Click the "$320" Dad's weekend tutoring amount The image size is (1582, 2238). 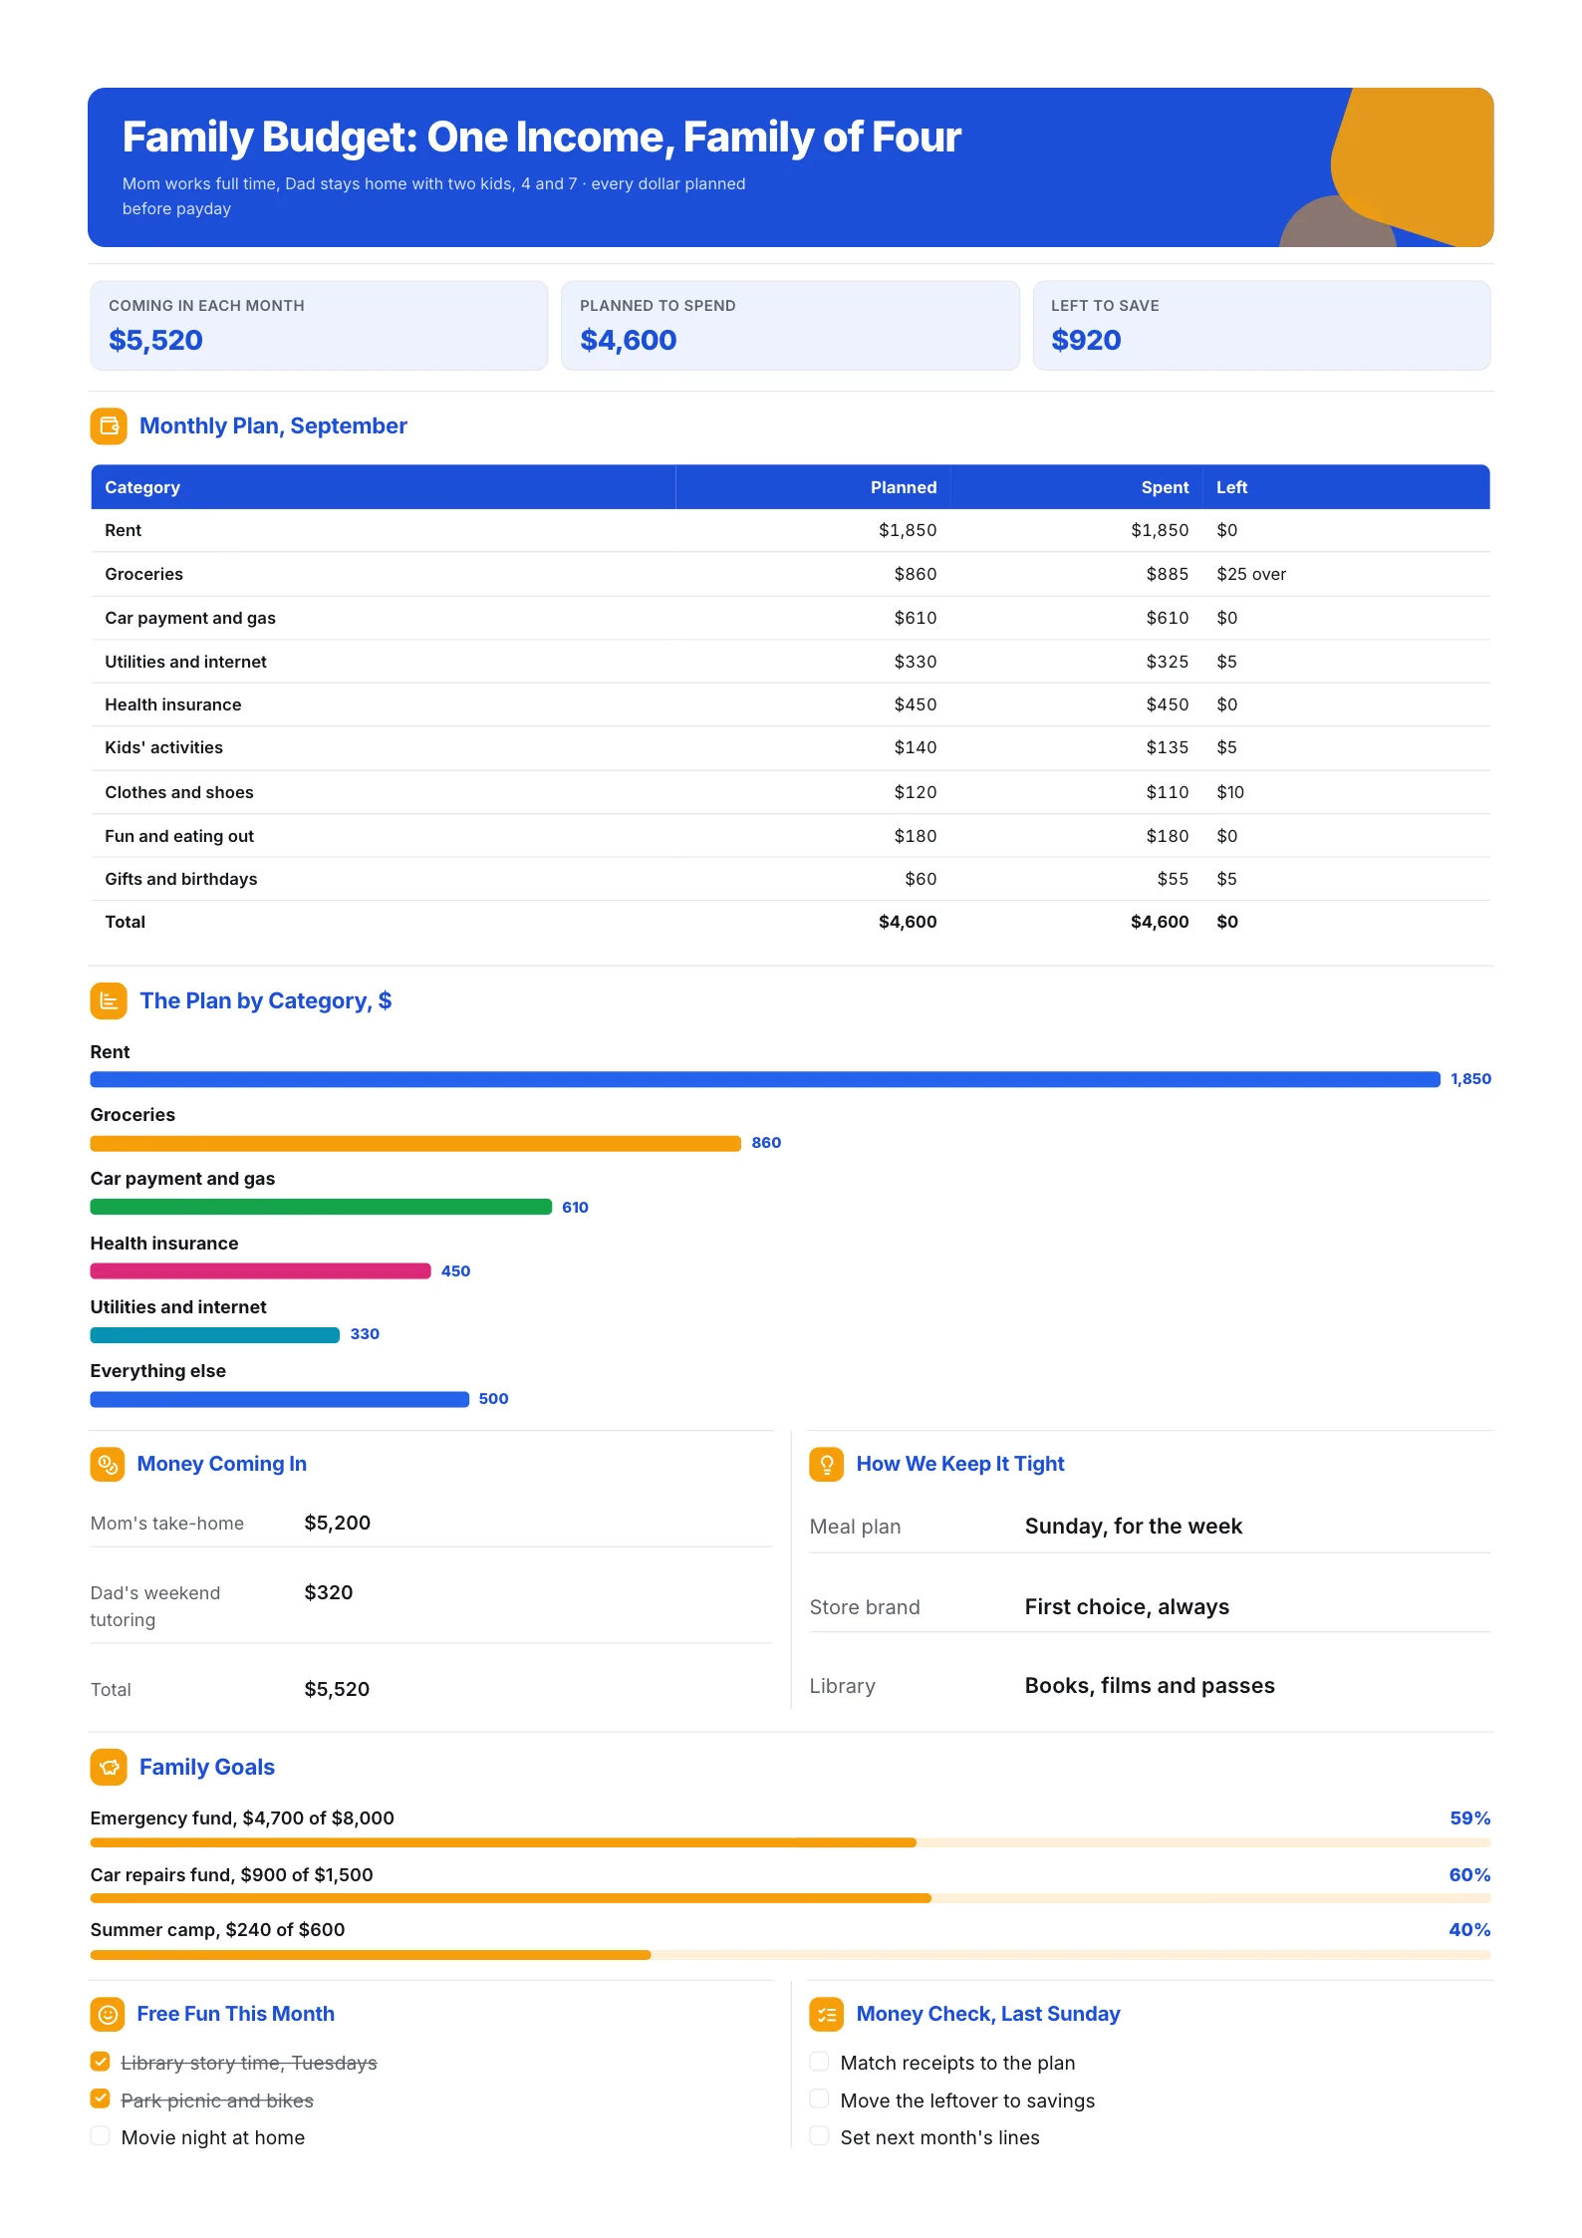329,1592
